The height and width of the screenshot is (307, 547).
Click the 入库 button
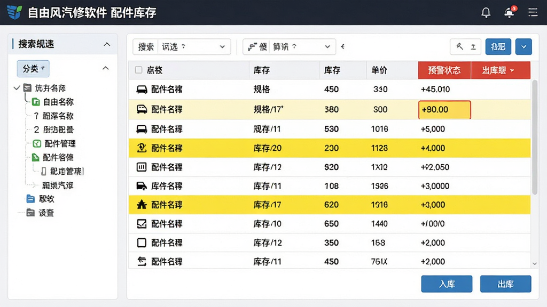447,284
